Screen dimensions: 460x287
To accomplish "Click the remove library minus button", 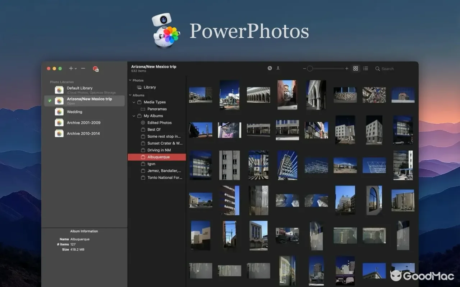I will click(x=83, y=68).
